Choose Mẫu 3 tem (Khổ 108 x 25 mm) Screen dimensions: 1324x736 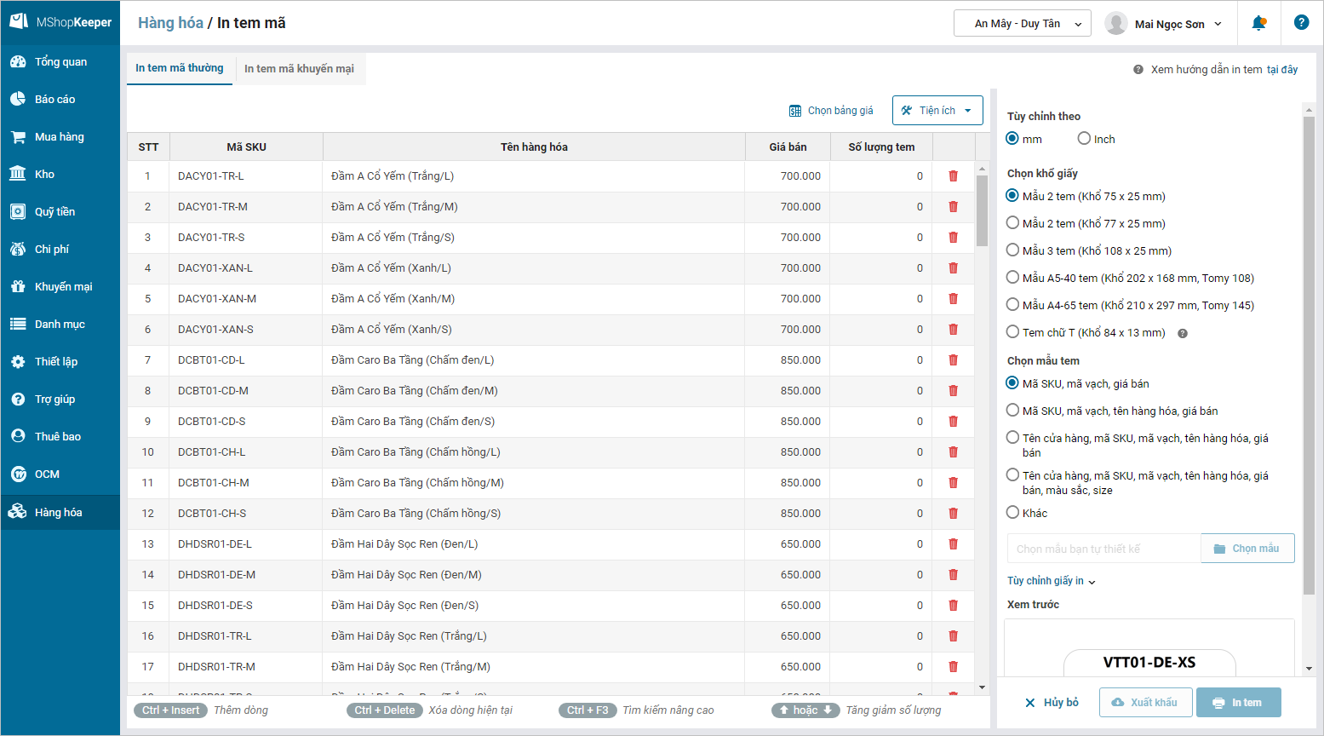point(1012,250)
